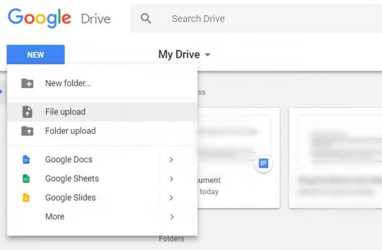Image resolution: width=382 pixels, height=250 pixels.
Task: Open the More menu entry
Action: pyautogui.click(x=102, y=217)
